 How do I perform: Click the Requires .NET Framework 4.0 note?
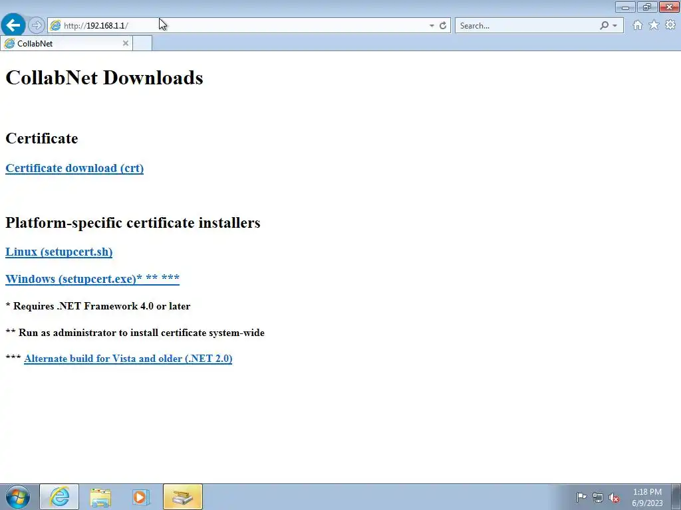pos(98,306)
